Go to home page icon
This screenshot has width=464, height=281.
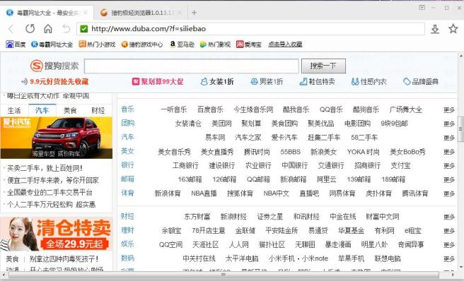[48, 29]
